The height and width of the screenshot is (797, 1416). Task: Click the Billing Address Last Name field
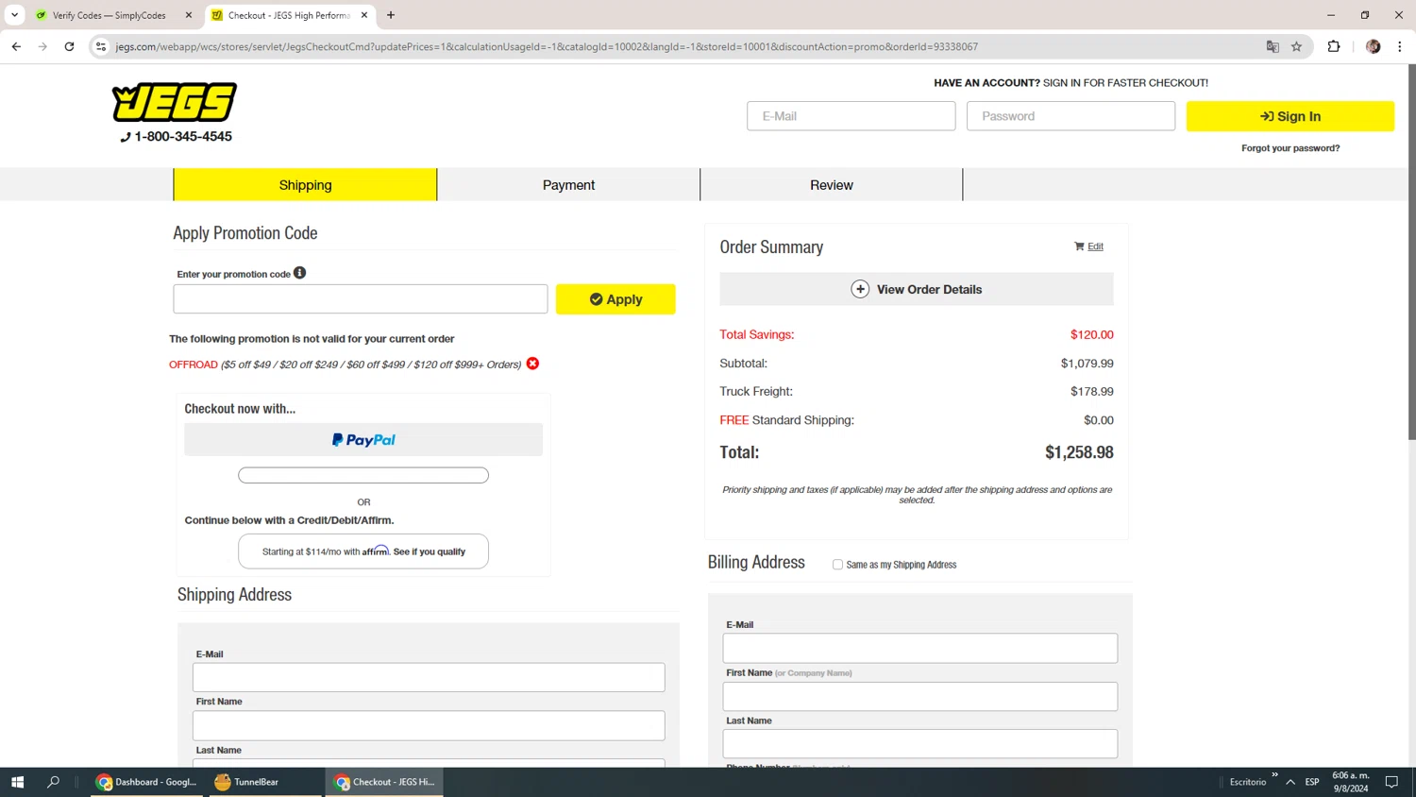click(x=920, y=744)
